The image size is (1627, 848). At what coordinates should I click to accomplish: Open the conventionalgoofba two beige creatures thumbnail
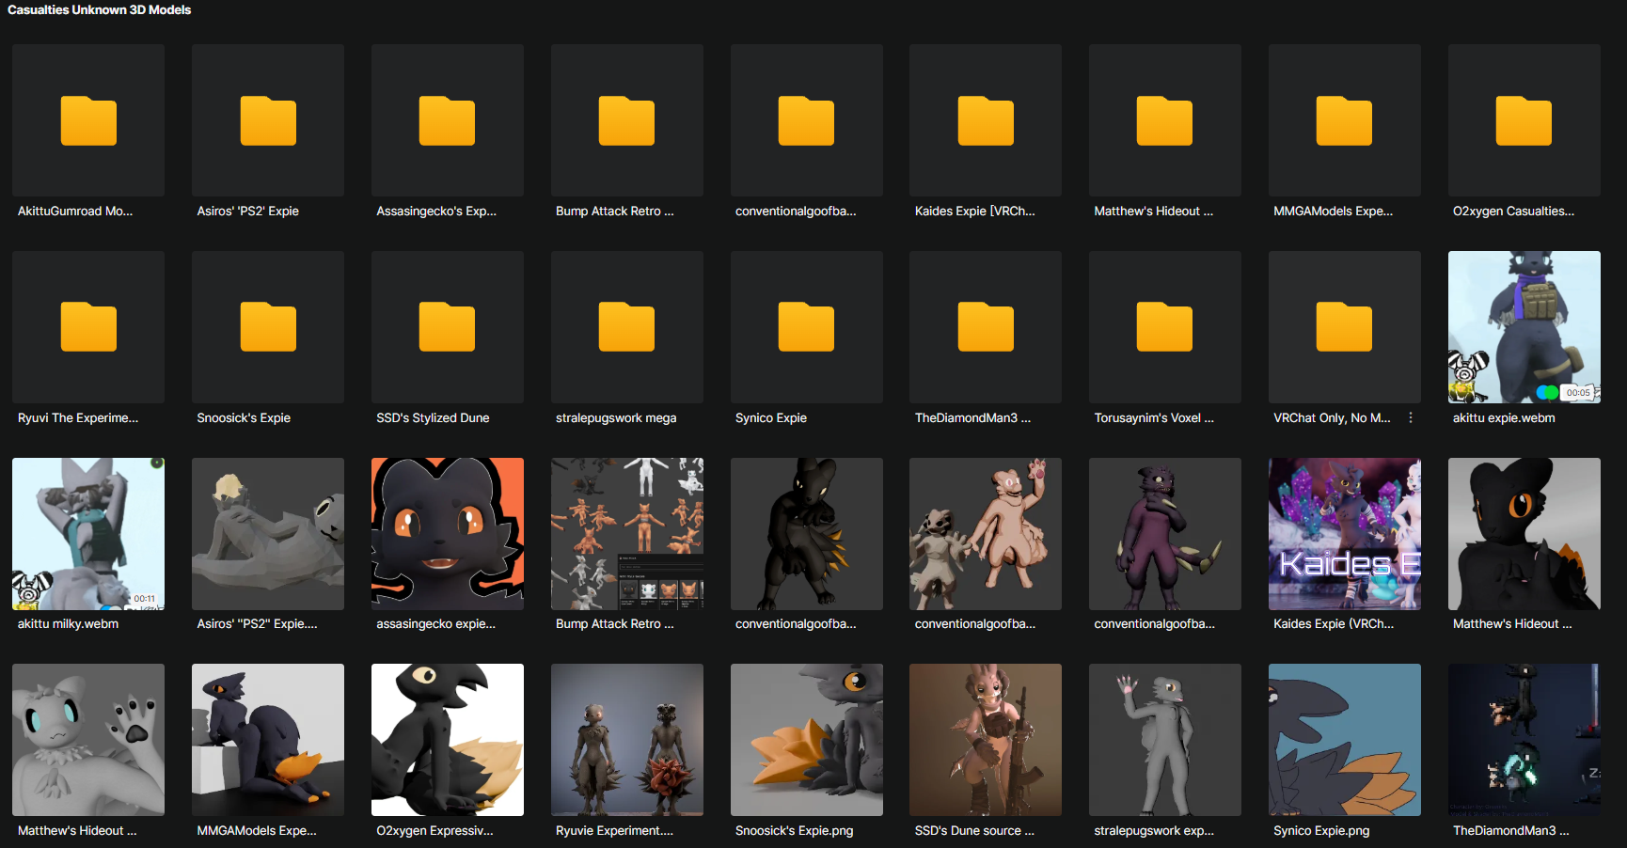tap(986, 534)
